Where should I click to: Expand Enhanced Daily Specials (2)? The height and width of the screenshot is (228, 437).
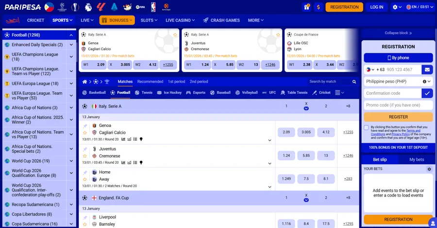tap(71, 45)
